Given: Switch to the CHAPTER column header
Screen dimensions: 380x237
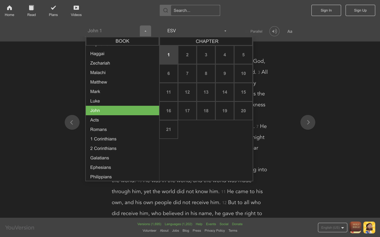Looking at the screenshot, I should point(207,41).
